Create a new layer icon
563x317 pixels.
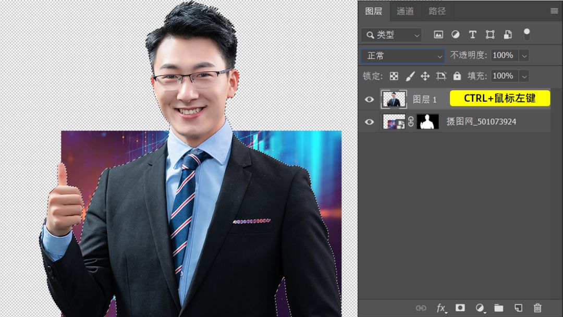pos(518,308)
